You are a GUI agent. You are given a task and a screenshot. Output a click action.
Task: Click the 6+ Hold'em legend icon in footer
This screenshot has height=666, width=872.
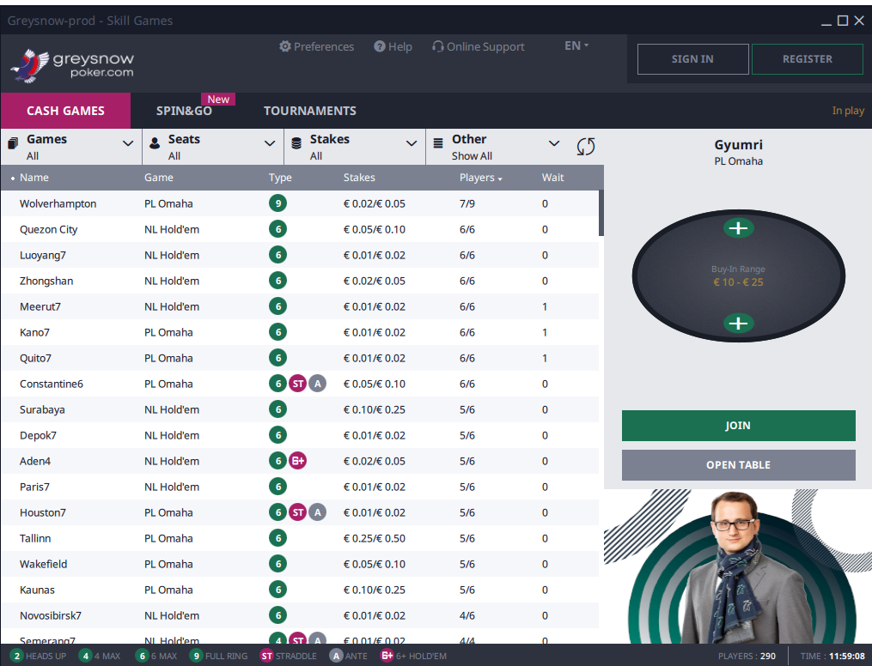tap(387, 656)
